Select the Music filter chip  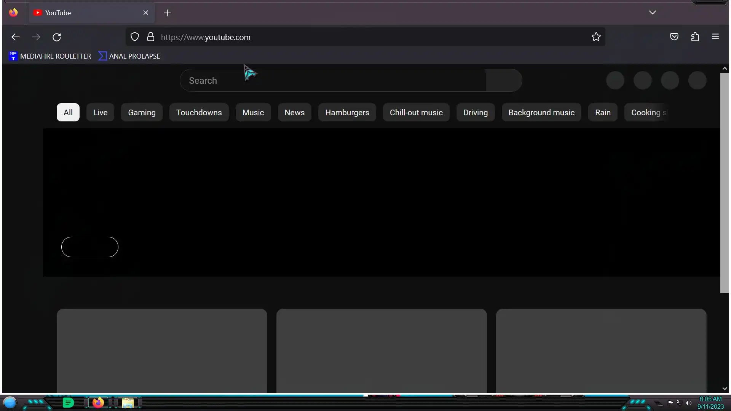click(x=253, y=113)
